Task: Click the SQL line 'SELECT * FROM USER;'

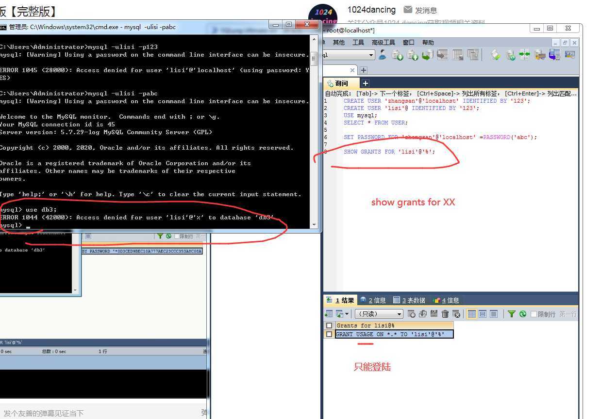Action: click(x=376, y=123)
